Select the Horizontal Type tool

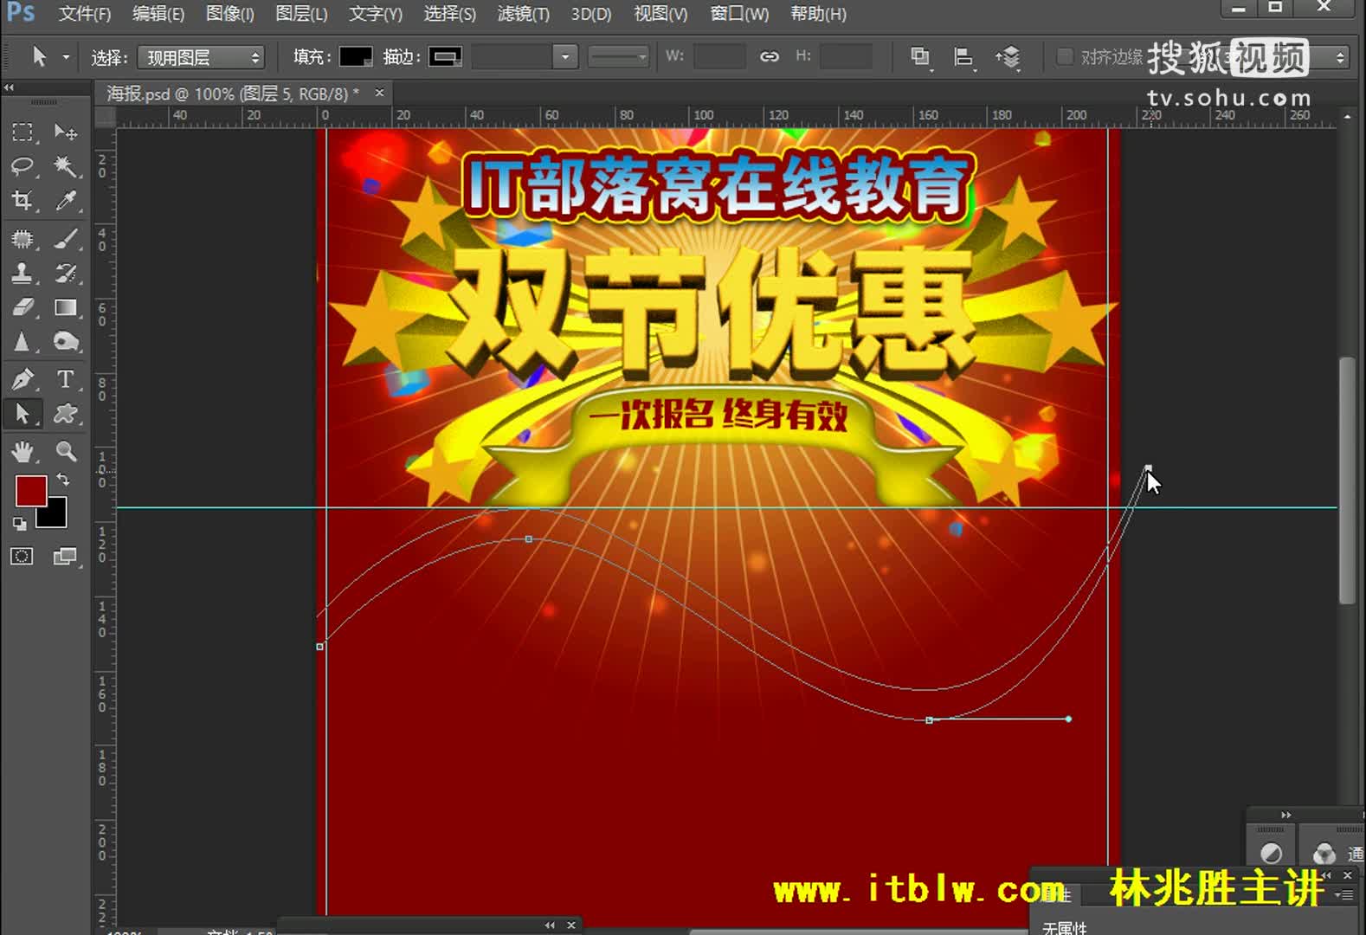pos(65,379)
